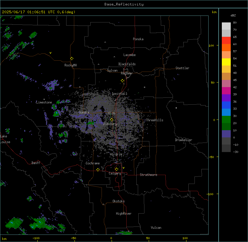The image size is (248, 242).
Task: Select the white asterisk marker above Limestone
Action: (x=44, y=99)
